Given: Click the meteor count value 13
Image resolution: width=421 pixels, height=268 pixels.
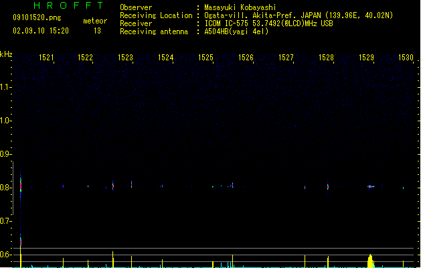Looking at the screenshot, I should click(97, 31).
